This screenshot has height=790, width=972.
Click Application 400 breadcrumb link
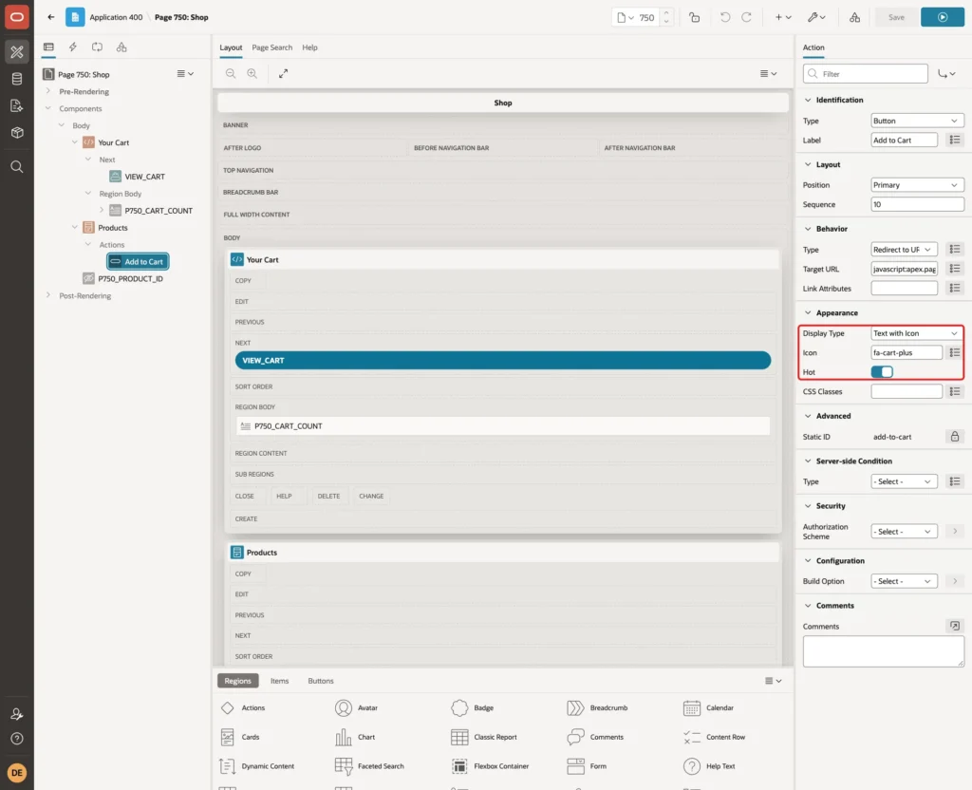point(116,17)
